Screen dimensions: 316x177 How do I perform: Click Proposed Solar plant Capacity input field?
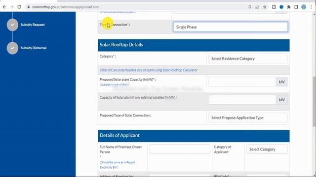(242, 82)
